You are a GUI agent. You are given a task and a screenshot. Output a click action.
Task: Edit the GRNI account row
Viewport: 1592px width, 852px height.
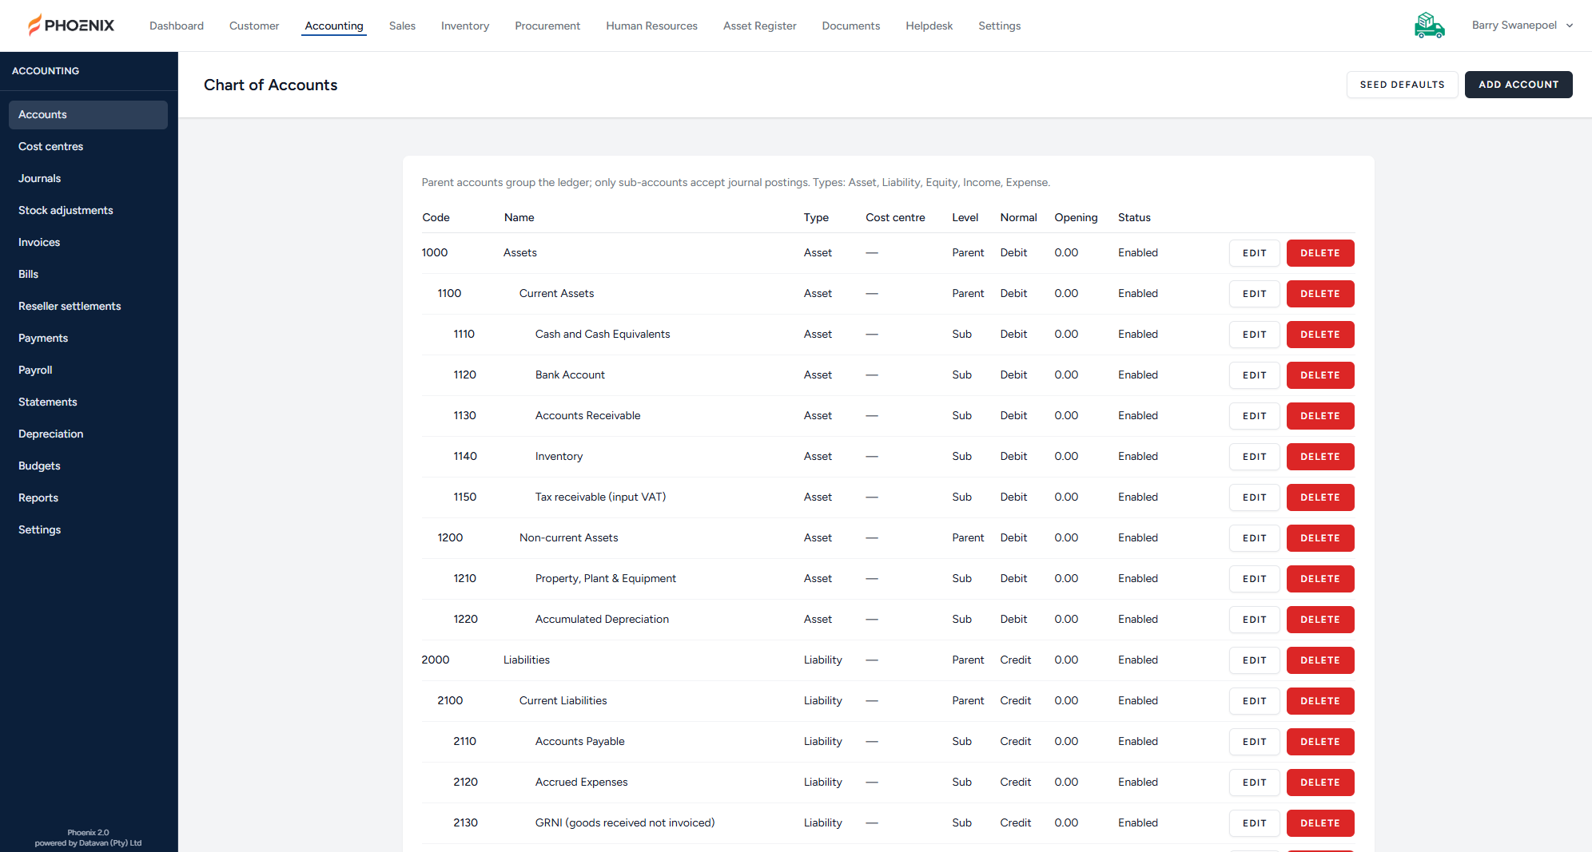1254,823
